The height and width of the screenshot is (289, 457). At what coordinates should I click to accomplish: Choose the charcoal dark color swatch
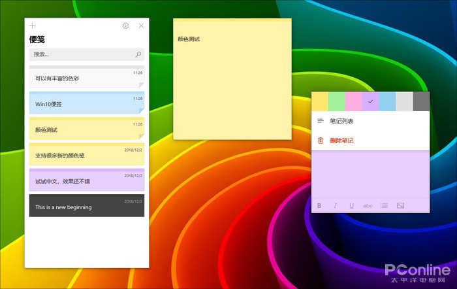[421, 101]
